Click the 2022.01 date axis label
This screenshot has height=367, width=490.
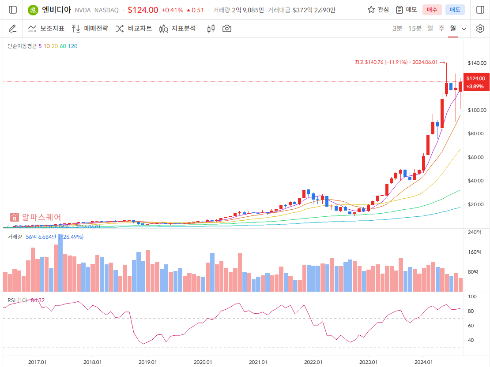pos(313,362)
